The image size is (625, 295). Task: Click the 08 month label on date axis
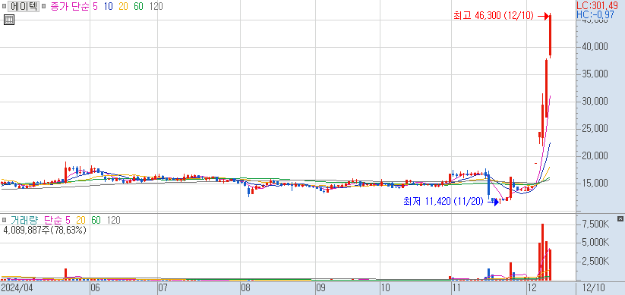245,287
